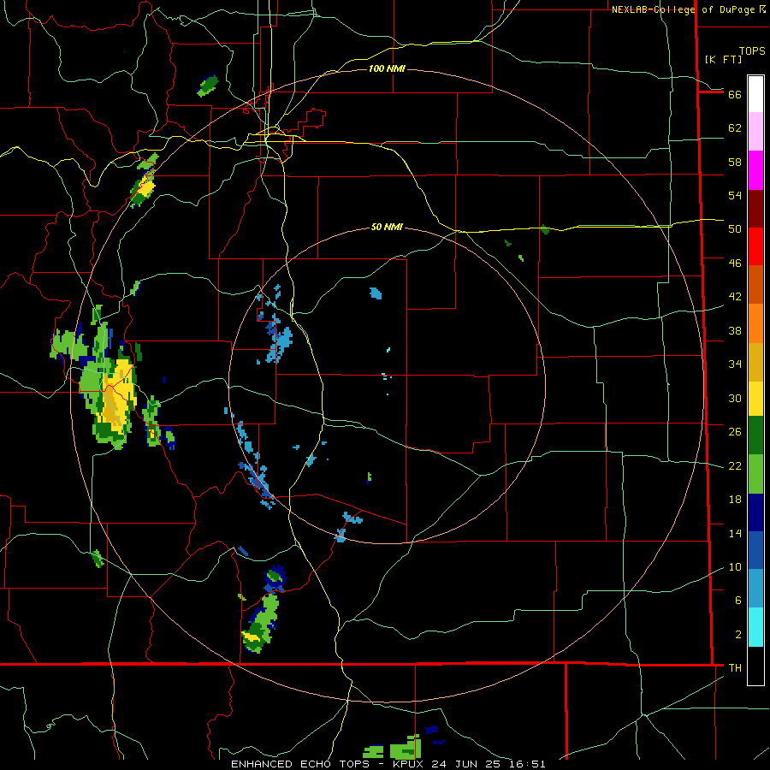Screen dimensions: 770x770
Task: Click the 100 NMI range ring label
Action: pyautogui.click(x=387, y=68)
